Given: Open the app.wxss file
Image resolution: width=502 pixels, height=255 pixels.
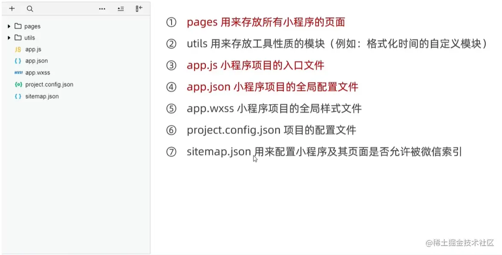Looking at the screenshot, I should 38,73.
